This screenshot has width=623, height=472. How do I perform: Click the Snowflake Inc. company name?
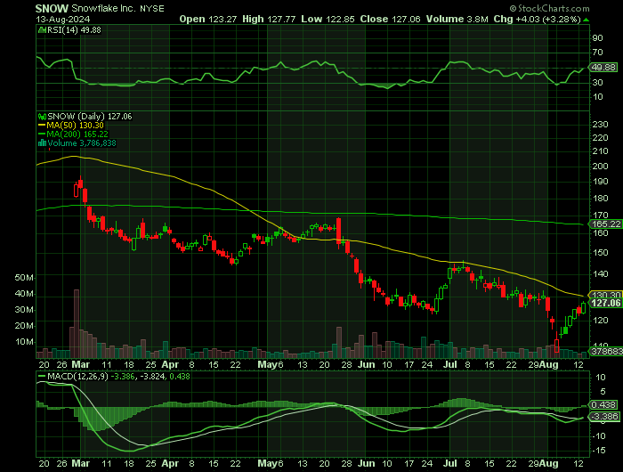coord(104,8)
